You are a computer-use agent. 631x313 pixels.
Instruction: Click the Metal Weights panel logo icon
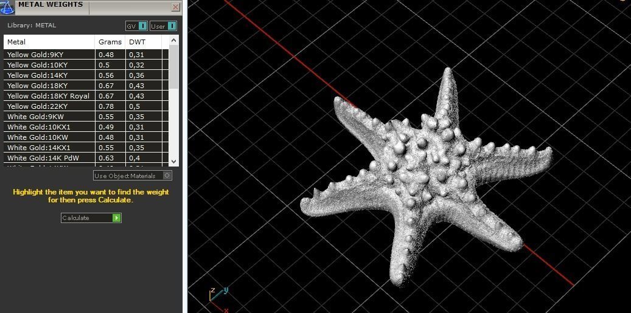click(7, 7)
